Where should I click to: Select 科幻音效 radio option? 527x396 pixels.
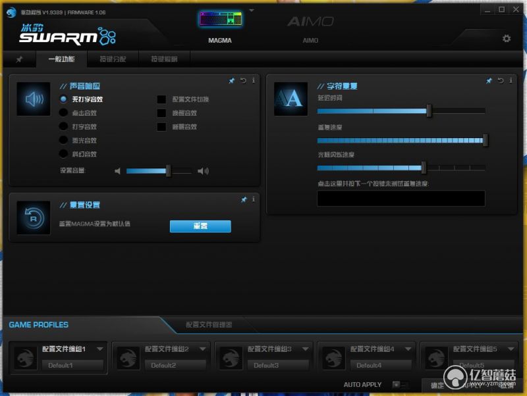click(x=63, y=154)
